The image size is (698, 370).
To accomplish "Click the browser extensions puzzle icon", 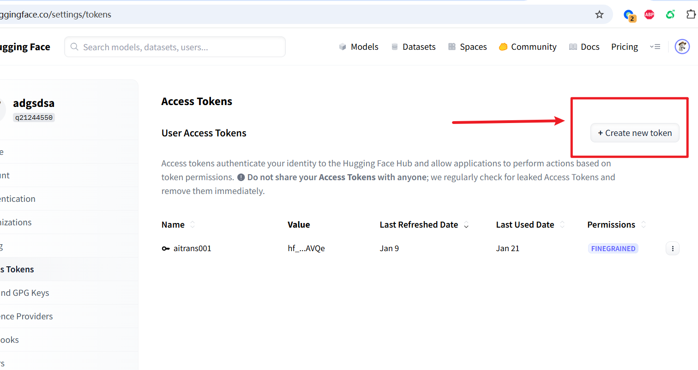I will (x=691, y=14).
